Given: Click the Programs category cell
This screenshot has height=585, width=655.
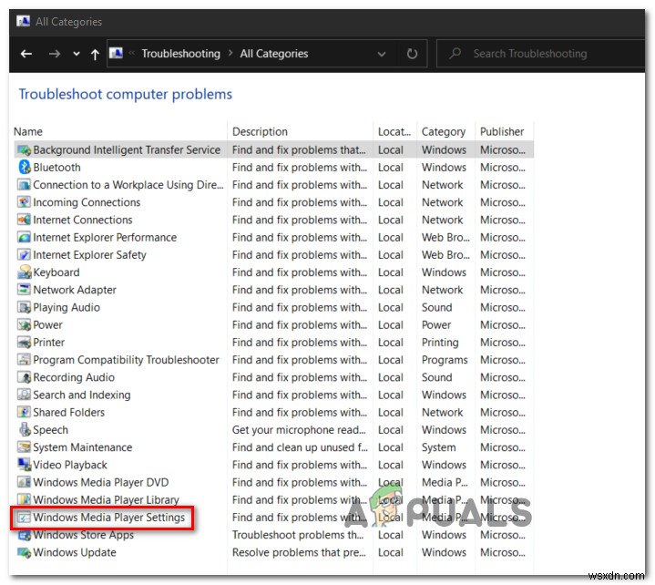Looking at the screenshot, I should 445,360.
